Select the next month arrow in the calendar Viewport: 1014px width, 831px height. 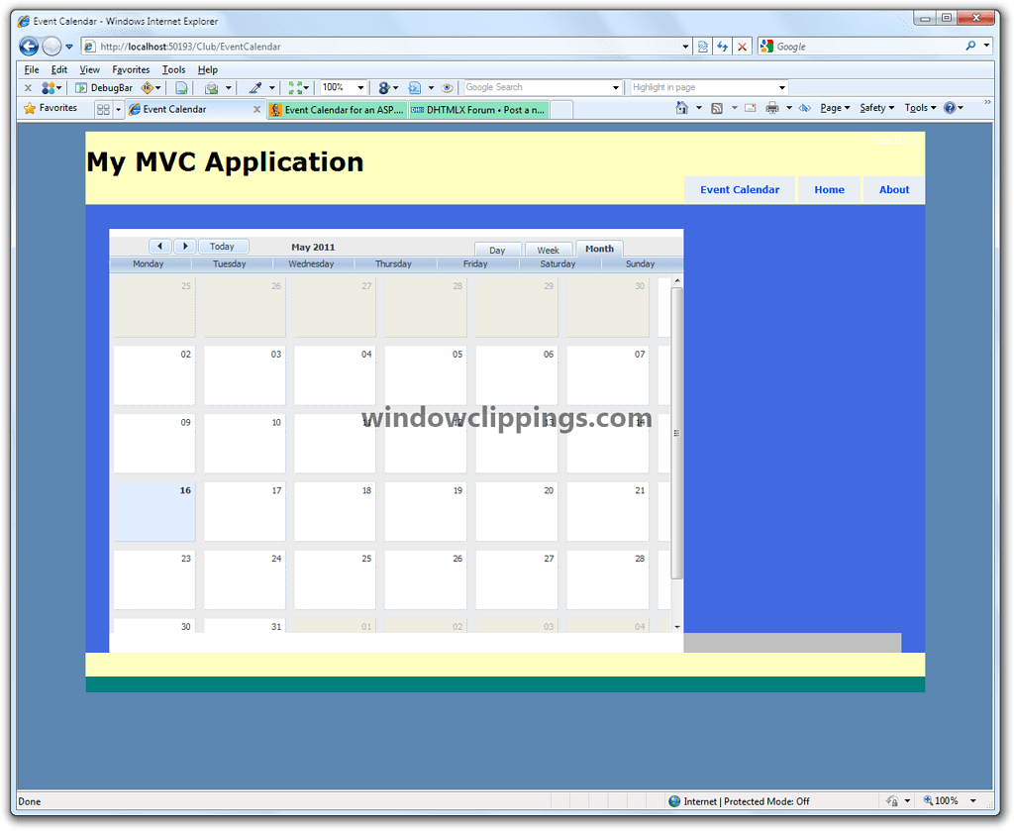pyautogui.click(x=185, y=246)
